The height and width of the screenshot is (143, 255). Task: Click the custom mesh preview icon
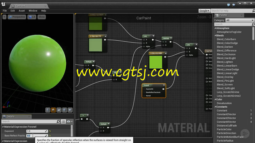70,110
